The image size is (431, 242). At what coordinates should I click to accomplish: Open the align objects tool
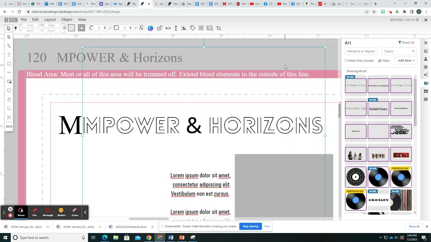[184, 28]
